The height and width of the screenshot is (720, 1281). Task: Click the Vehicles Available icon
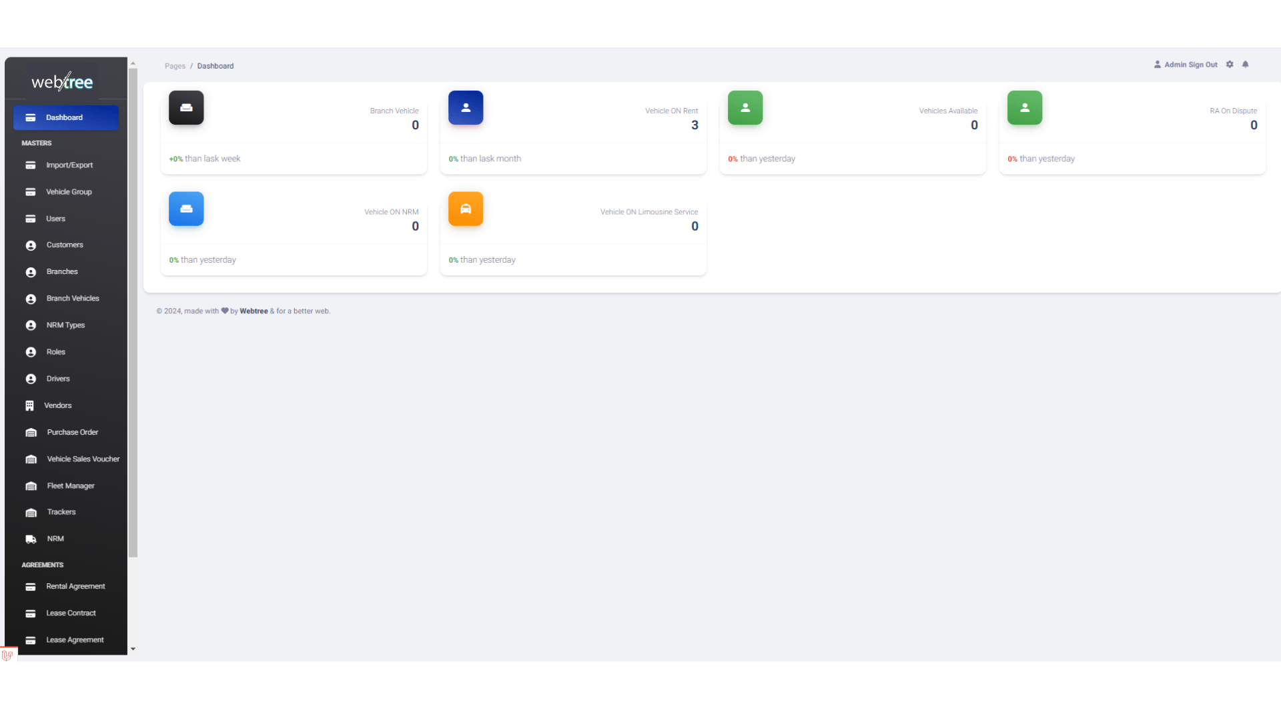click(x=745, y=107)
